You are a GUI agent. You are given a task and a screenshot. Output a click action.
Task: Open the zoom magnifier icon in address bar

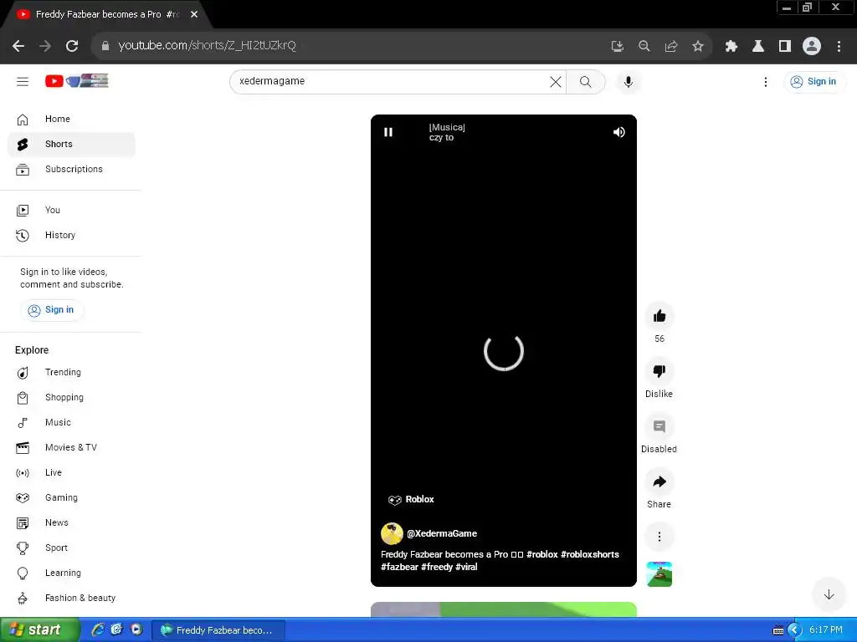pos(644,47)
